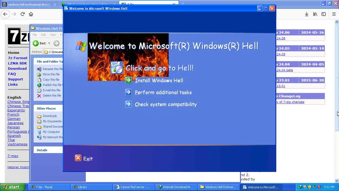Open the browser downloads panel
The image size is (339, 191).
(x=306, y=14)
